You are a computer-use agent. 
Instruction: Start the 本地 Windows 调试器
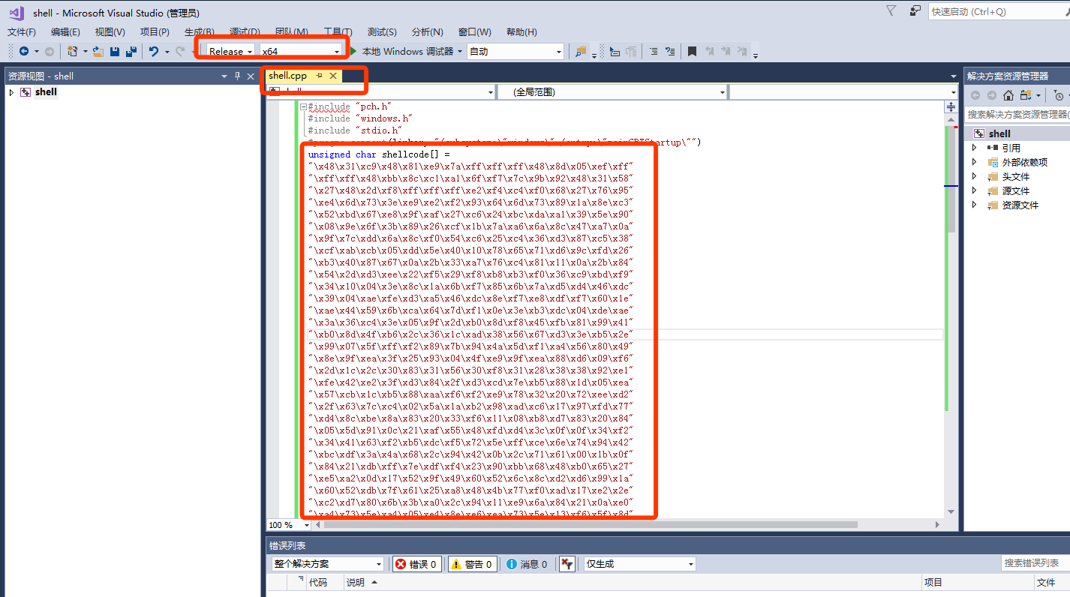(x=407, y=51)
